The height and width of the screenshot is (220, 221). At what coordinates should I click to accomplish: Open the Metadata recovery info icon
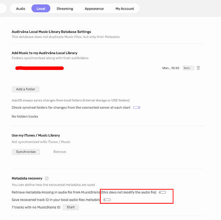coord(47,178)
